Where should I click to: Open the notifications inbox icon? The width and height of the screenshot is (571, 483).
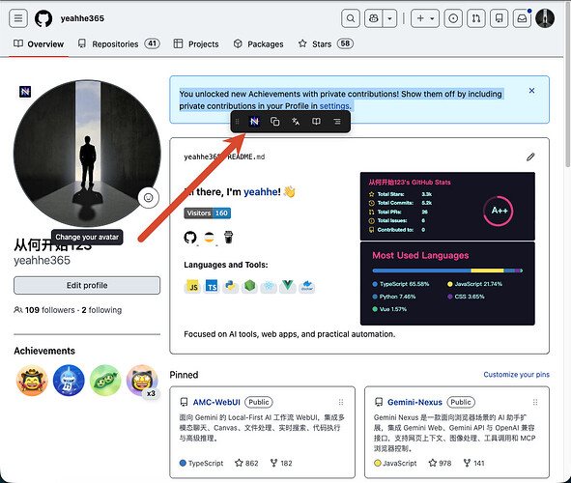click(522, 18)
